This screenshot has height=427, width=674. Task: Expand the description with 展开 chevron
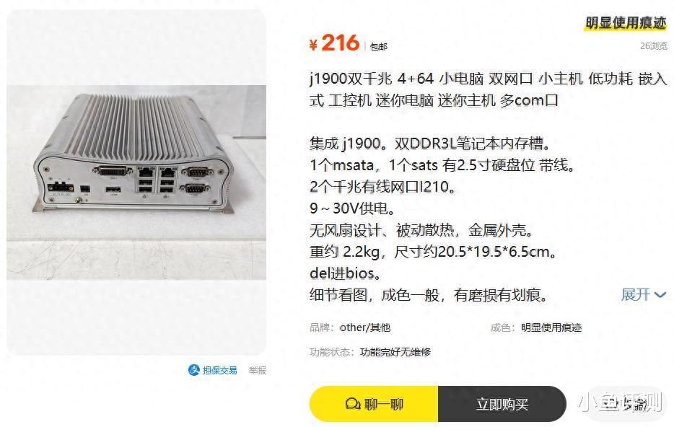[660, 295]
